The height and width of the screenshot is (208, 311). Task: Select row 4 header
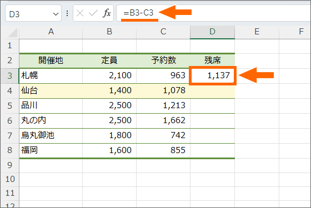click(x=10, y=91)
